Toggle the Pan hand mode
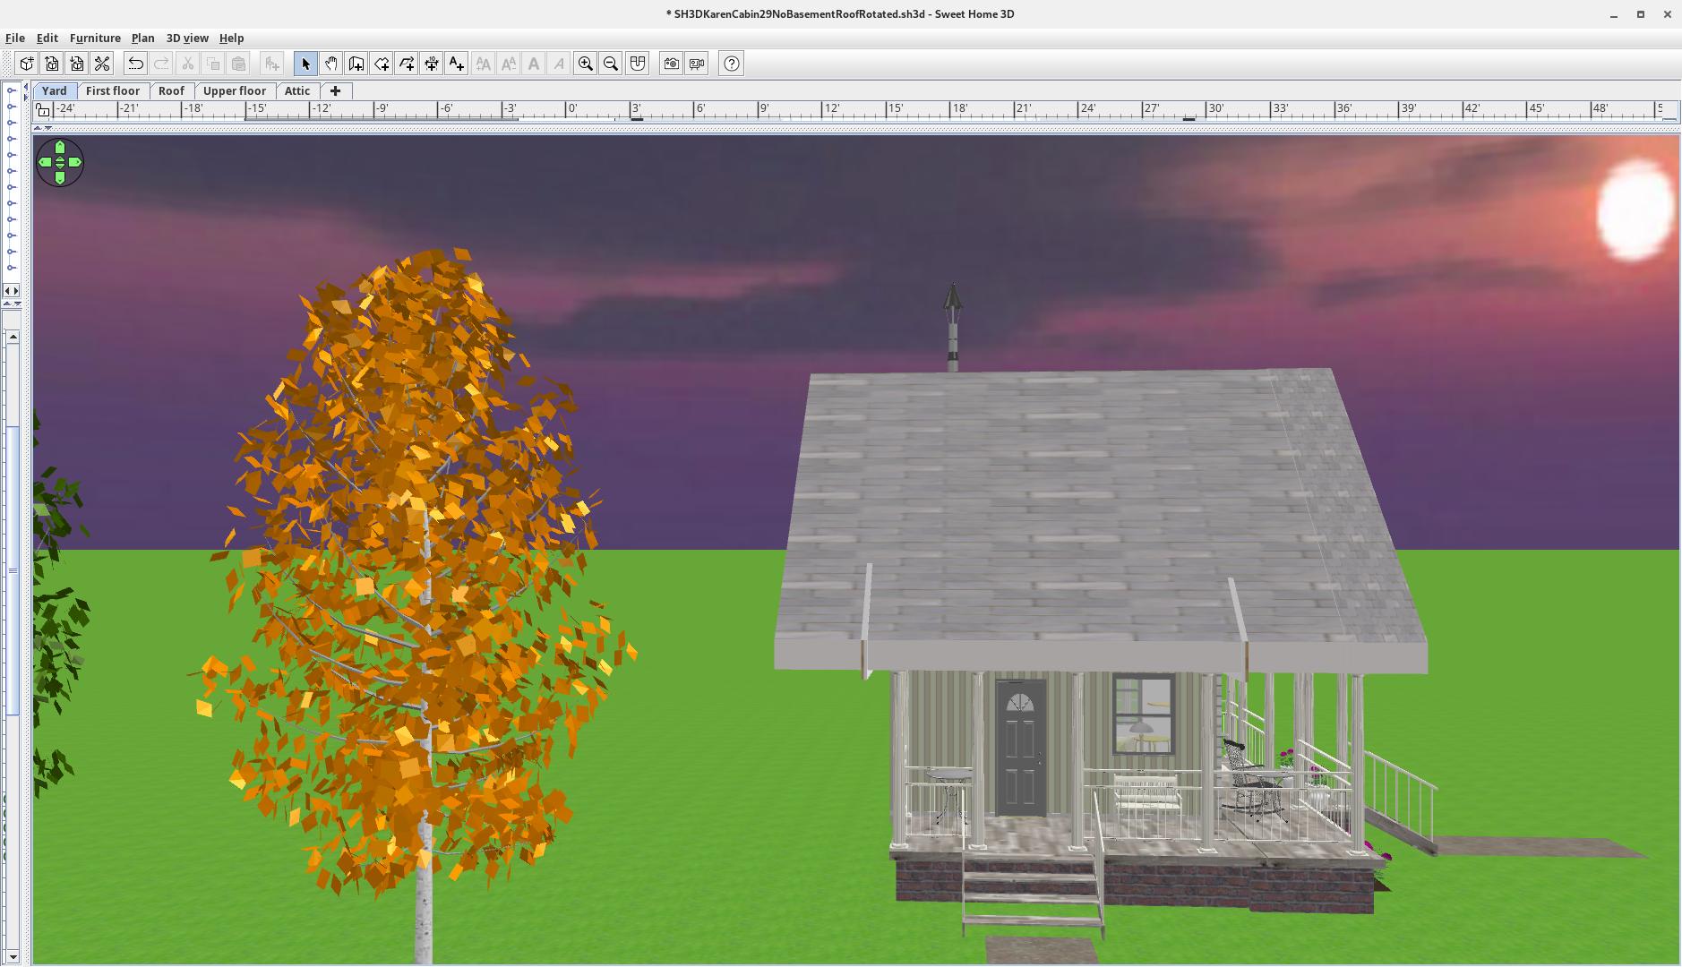The width and height of the screenshot is (1682, 967). (x=331, y=64)
